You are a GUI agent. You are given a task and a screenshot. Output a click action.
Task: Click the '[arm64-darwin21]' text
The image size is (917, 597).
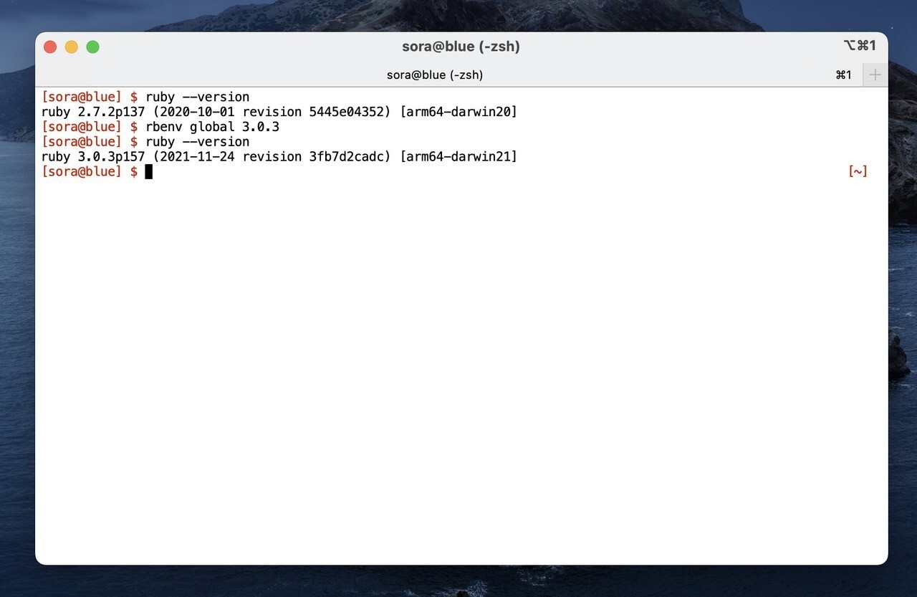pos(458,156)
